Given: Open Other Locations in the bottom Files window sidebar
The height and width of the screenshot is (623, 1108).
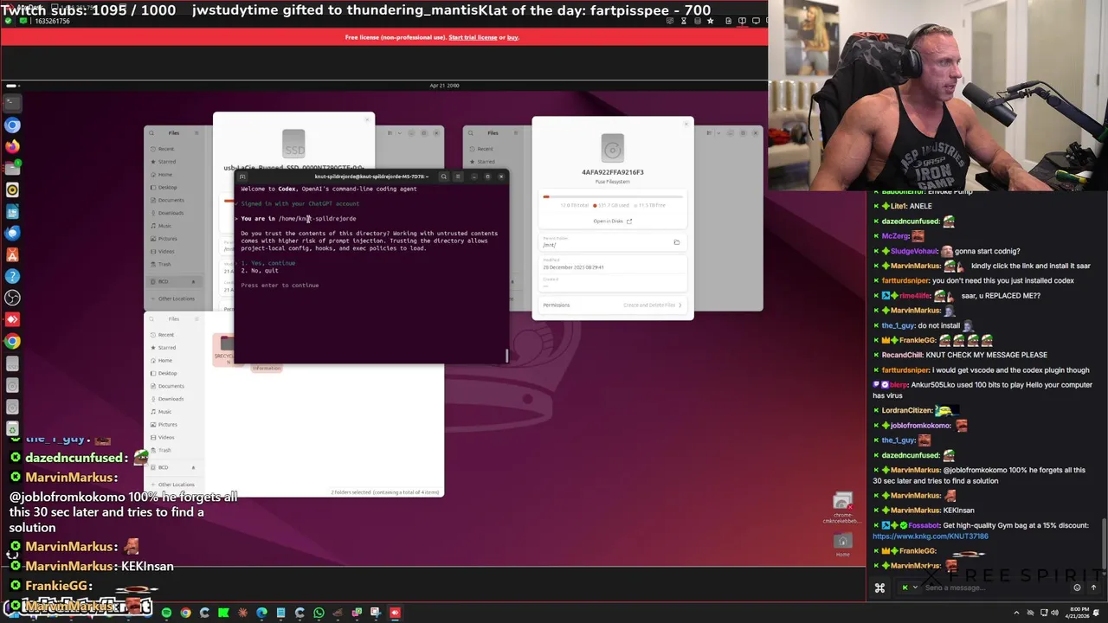Looking at the screenshot, I should (x=176, y=485).
